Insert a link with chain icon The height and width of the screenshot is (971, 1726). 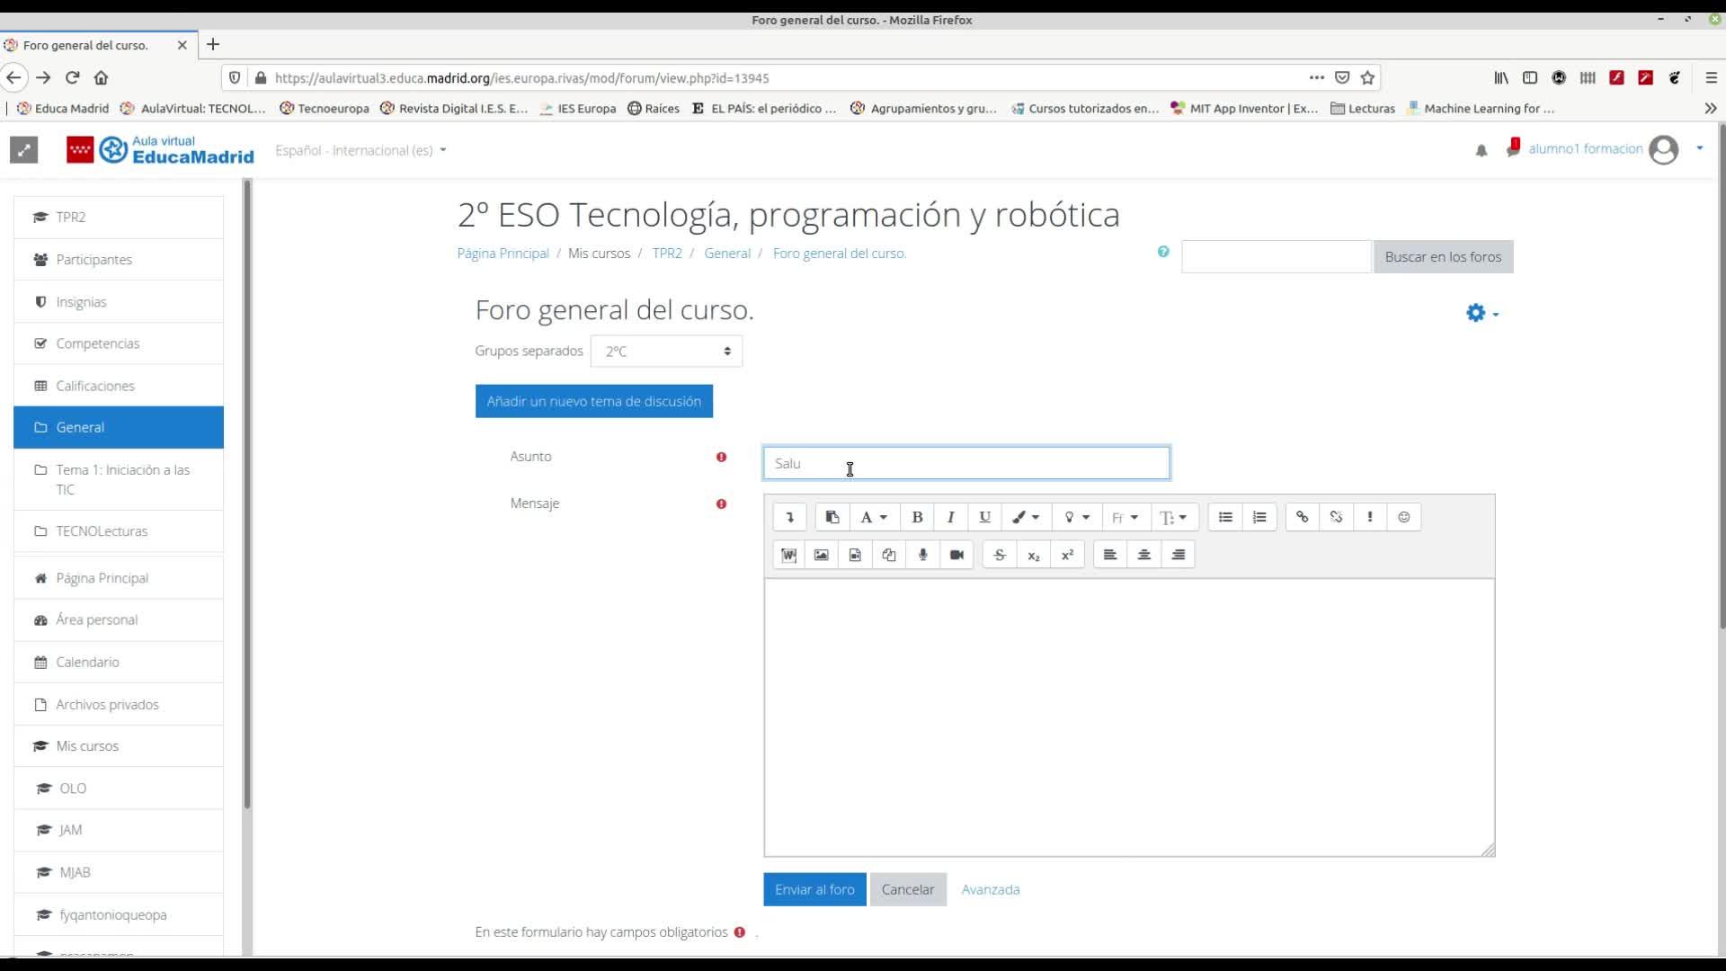pos(1302,517)
